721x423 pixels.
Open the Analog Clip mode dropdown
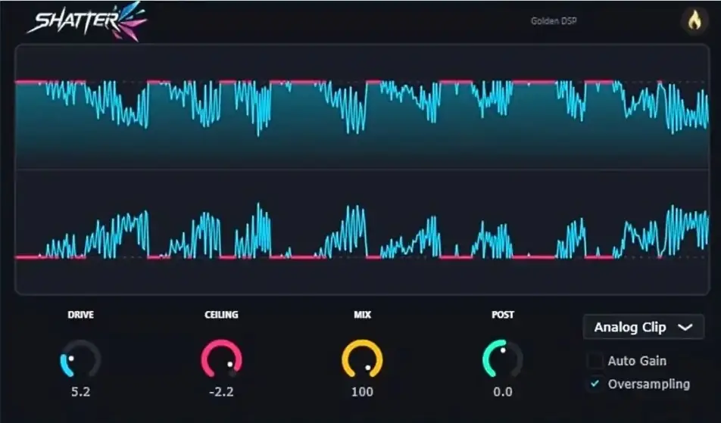pos(643,327)
